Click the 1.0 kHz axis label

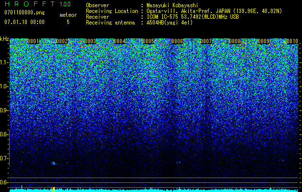[x=4, y=87]
